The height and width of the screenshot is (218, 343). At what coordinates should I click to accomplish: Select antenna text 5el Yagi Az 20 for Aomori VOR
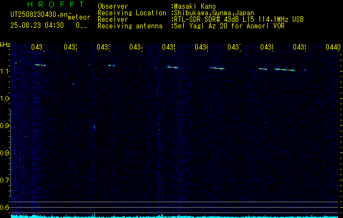click(229, 26)
